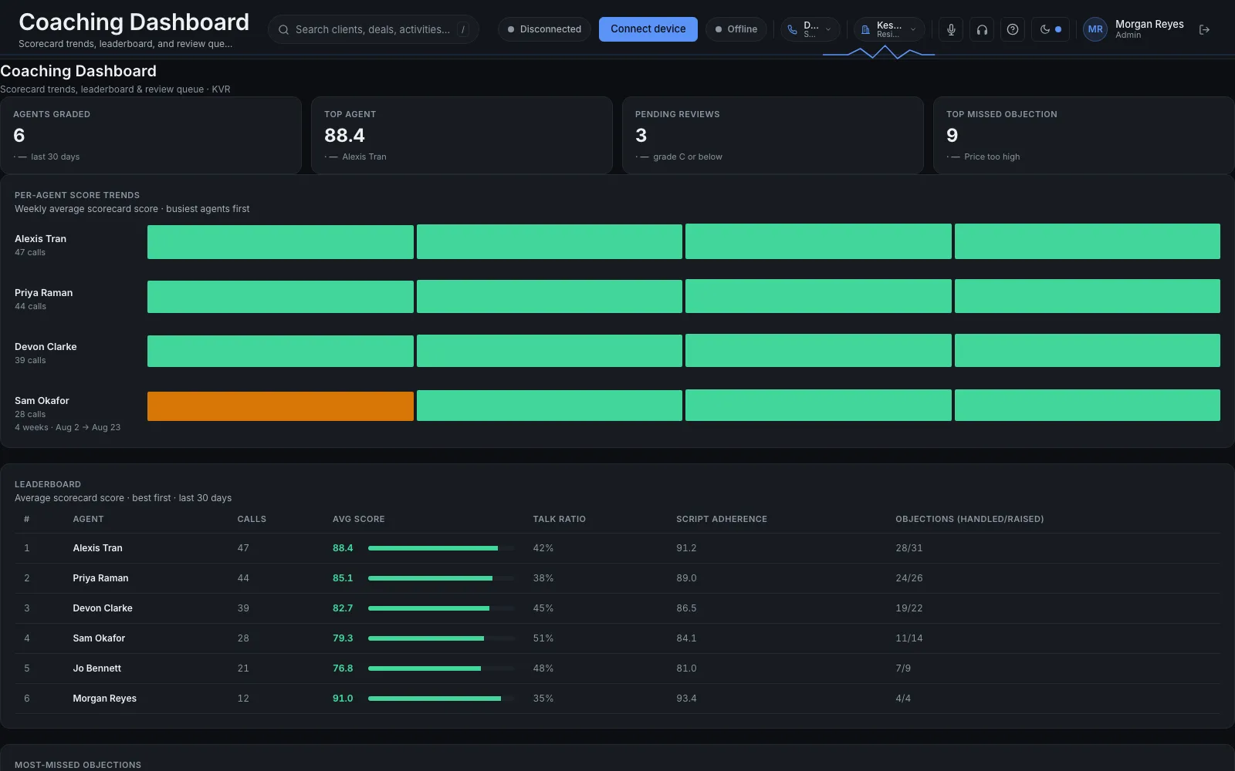Sort leaderboard by Script Adherence header
The image size is (1235, 771).
point(722,519)
